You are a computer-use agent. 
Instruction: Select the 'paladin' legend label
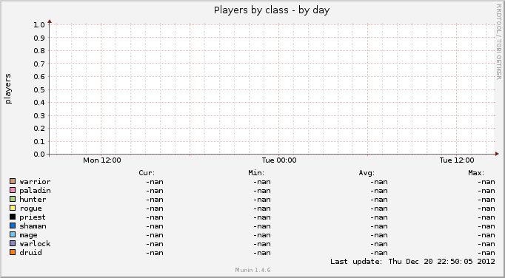click(x=35, y=191)
